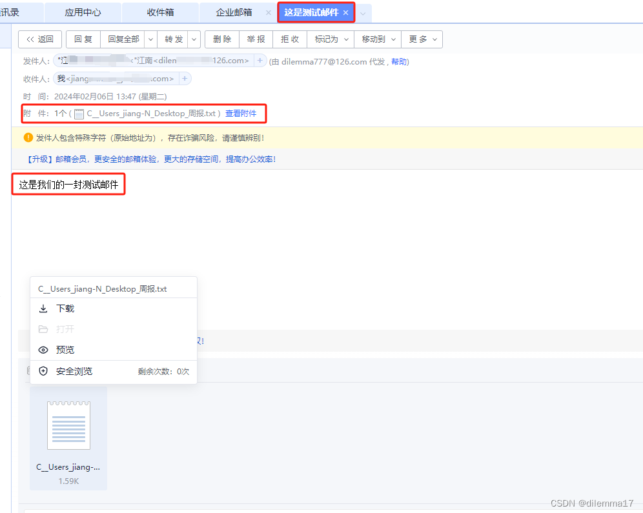Click the attachment file icon beside 查看附件

(x=79, y=114)
